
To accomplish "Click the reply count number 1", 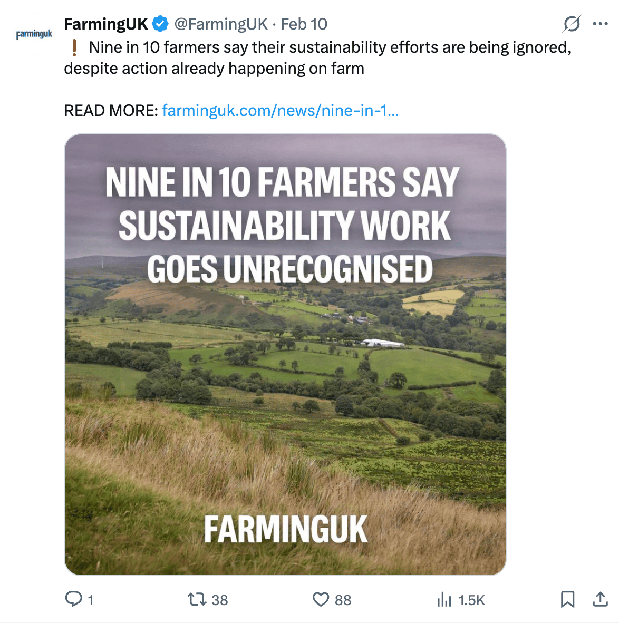I will [91, 600].
